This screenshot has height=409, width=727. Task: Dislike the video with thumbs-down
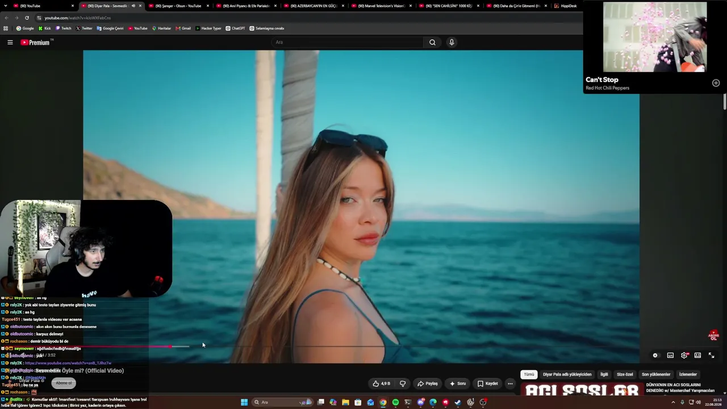click(403, 383)
